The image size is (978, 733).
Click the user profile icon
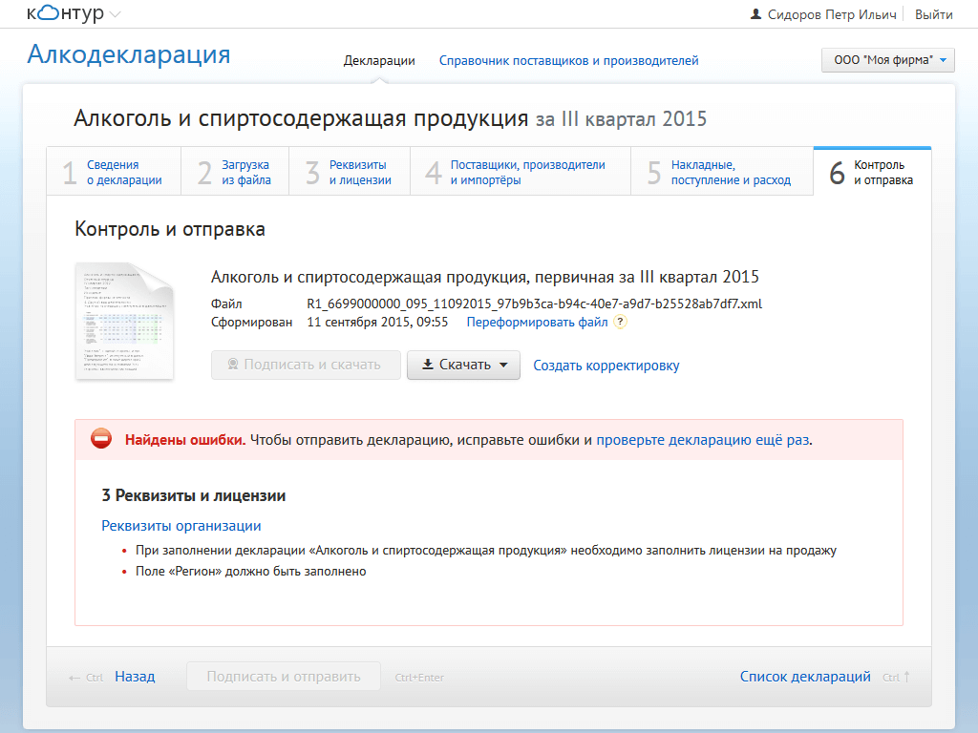[x=755, y=13]
